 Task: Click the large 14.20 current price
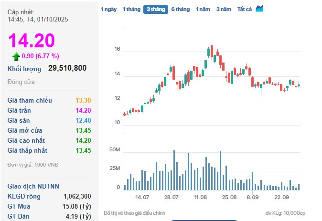(x=31, y=41)
